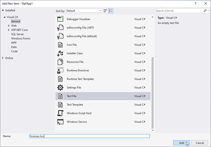
Task: Pick the Windows Script Host icon
Action: (x=60, y=113)
